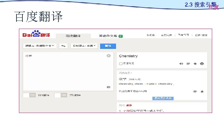Viewport: 224px width, 126px height.
Task: Star the dictionary result entry
Action: [202, 91]
